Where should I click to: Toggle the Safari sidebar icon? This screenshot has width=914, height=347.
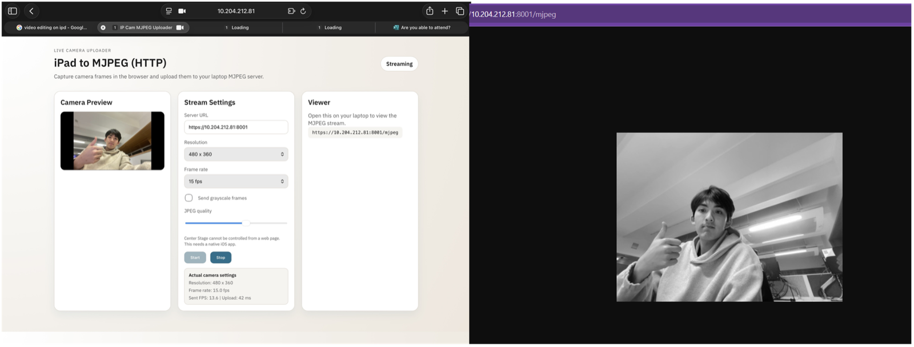[x=13, y=11]
